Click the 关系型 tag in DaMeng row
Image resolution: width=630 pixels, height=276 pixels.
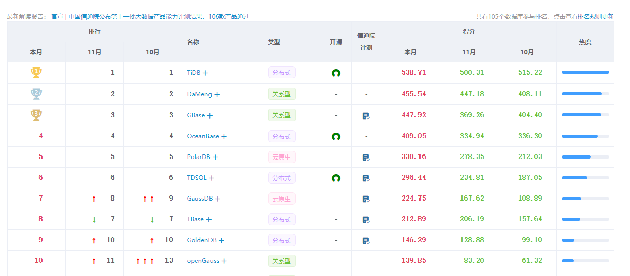point(282,94)
